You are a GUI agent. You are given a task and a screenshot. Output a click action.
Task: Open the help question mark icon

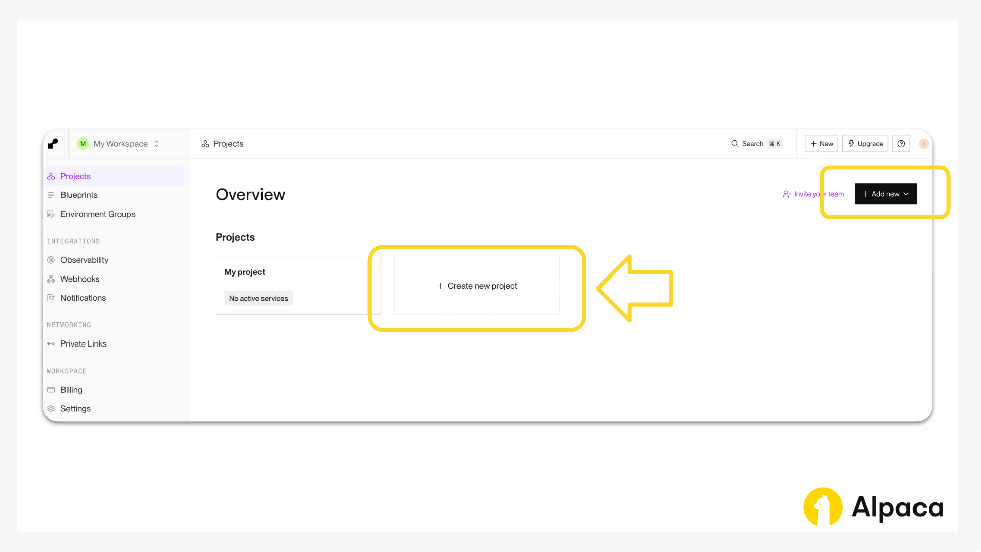pyautogui.click(x=901, y=144)
